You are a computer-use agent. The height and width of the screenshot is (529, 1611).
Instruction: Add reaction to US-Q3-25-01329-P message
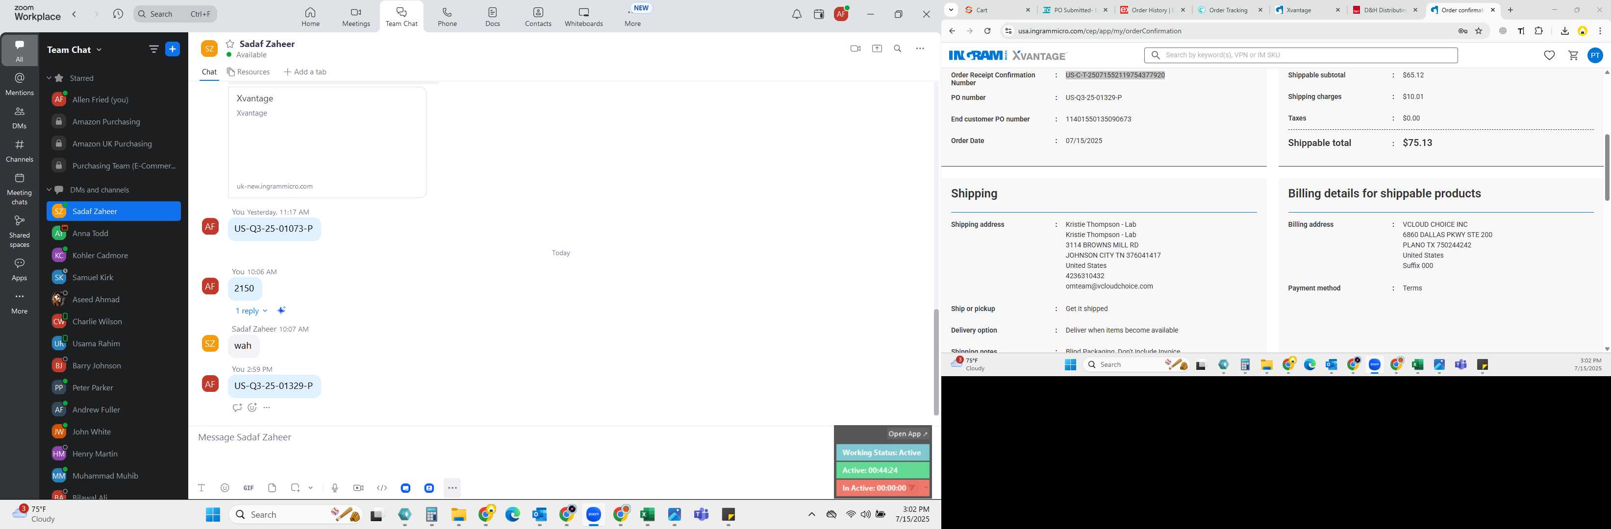252,408
